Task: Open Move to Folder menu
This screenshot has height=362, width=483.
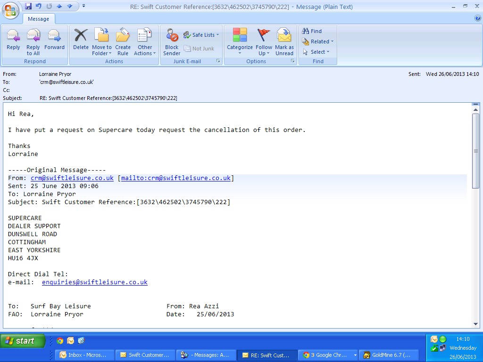Action: coord(102,42)
